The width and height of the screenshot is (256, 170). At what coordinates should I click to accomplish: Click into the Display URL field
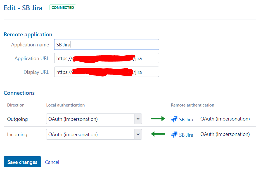click(x=106, y=72)
